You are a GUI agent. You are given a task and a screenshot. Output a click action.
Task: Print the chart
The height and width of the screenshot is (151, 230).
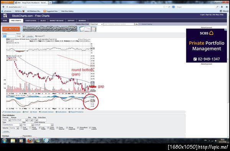(x=26, y=112)
